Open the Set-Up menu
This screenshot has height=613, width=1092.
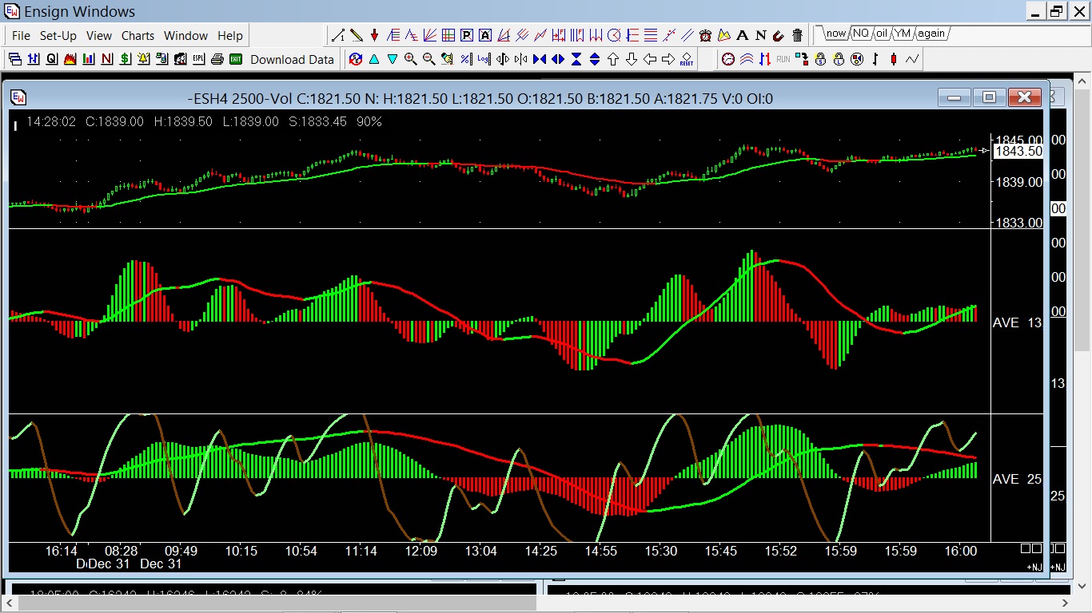[x=58, y=36]
